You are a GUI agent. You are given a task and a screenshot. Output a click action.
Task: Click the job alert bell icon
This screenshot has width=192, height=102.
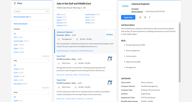click(140, 17)
